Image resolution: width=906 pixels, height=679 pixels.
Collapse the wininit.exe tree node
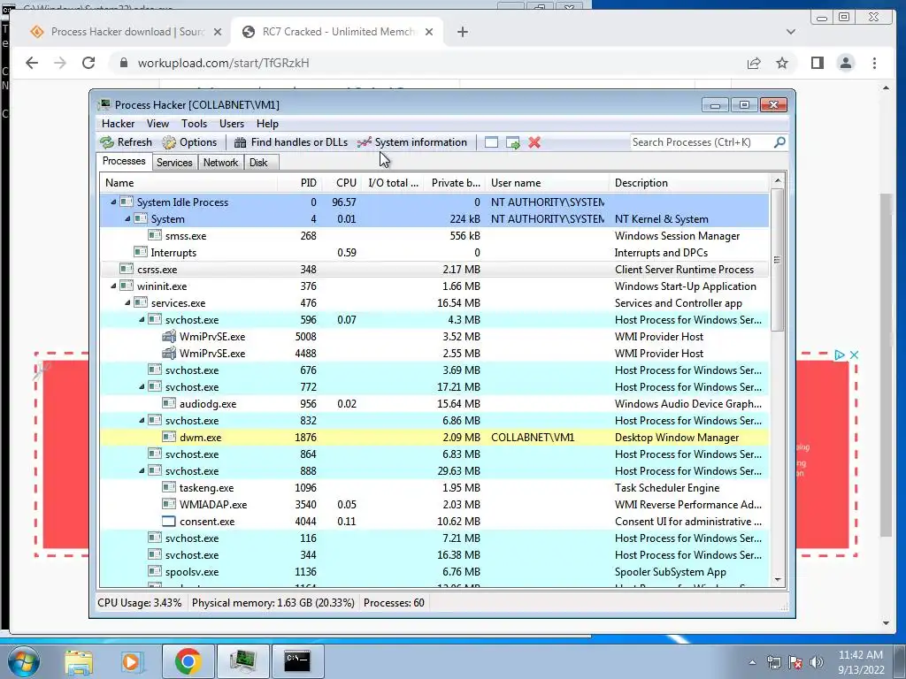pyautogui.click(x=113, y=286)
